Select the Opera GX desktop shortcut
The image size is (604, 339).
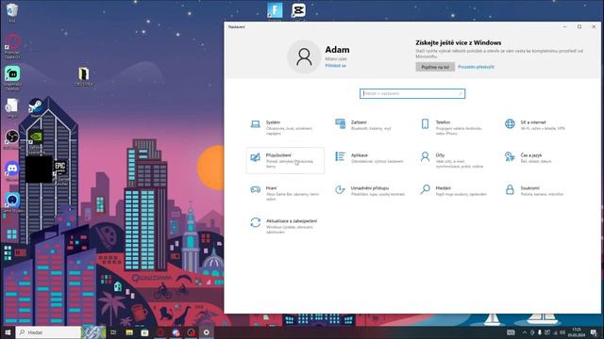pyautogui.click(x=12, y=46)
